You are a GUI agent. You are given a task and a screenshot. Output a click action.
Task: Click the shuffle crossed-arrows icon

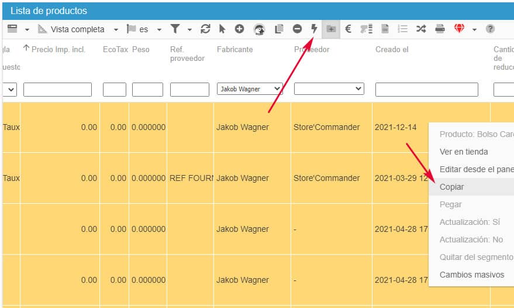(420, 29)
